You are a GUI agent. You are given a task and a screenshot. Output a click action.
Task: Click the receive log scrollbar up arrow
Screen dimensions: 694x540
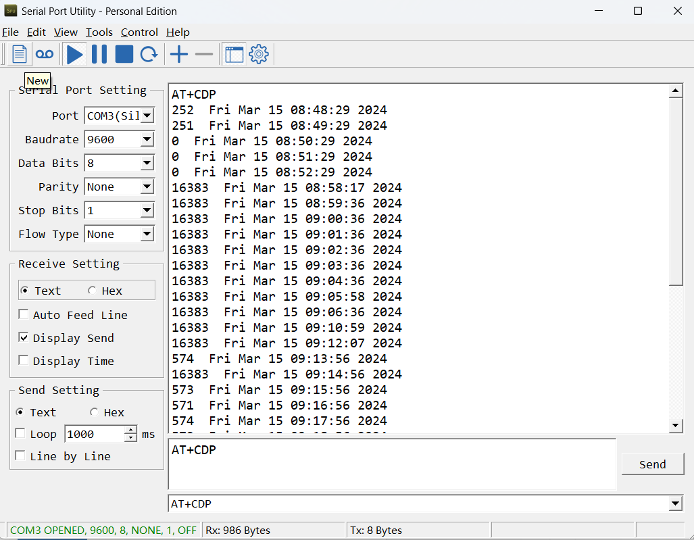[x=675, y=91]
